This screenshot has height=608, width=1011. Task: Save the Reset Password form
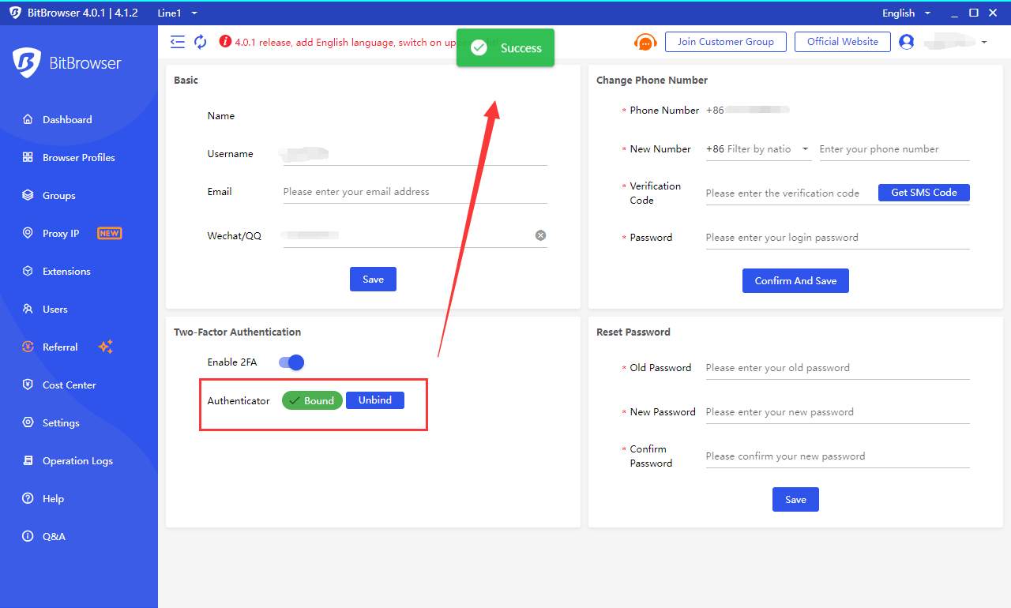click(795, 500)
